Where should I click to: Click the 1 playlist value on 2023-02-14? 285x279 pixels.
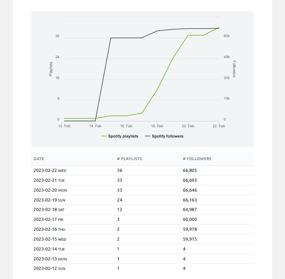click(118, 249)
